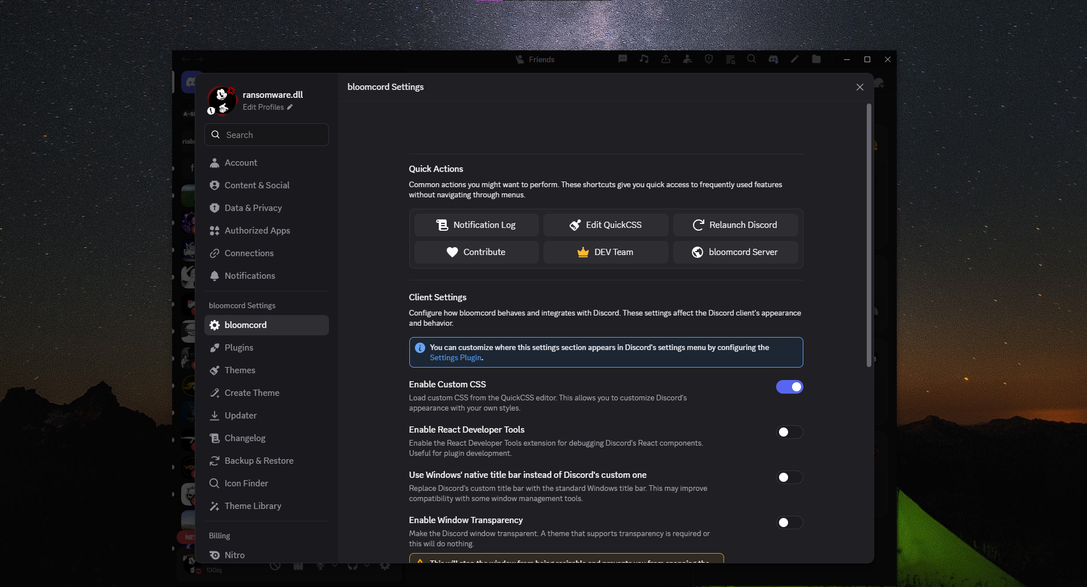This screenshot has width=1087, height=587.
Task: Click person icon in title bar
Action: (687, 59)
